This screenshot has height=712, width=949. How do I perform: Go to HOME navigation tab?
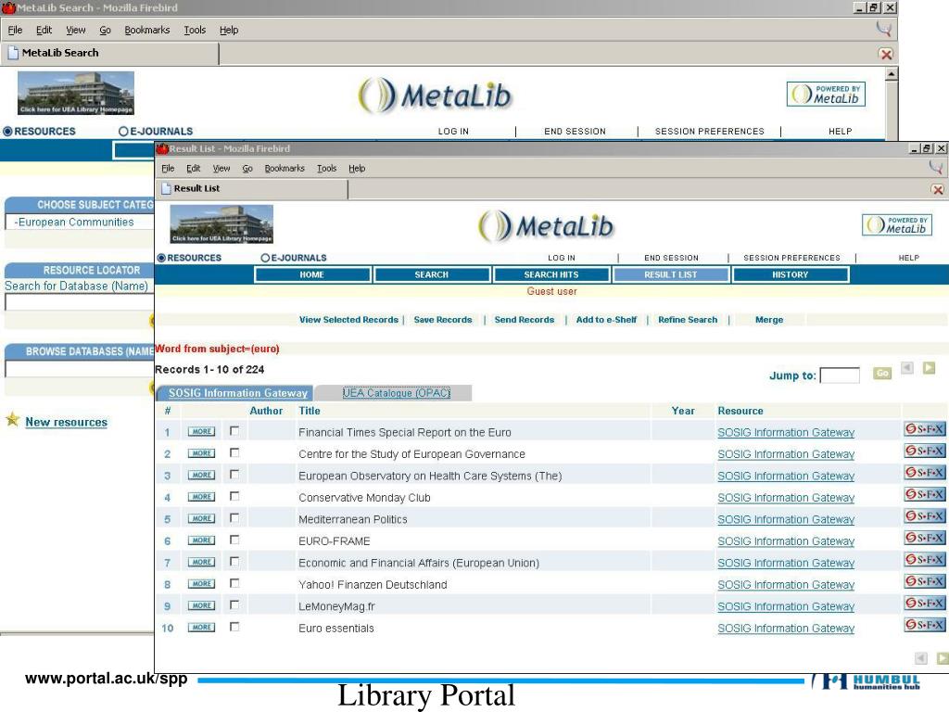[x=312, y=274]
